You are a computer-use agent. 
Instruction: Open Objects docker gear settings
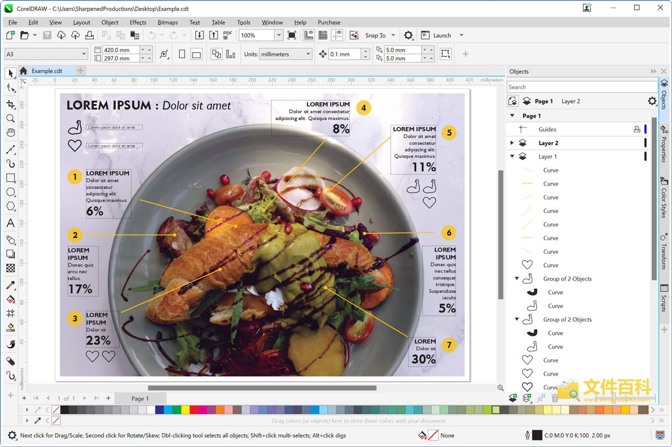coord(652,101)
